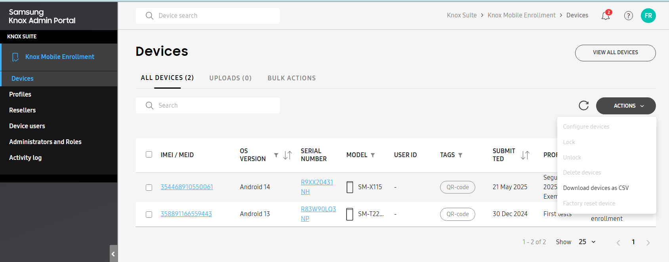The image size is (669, 262).
Task: Open the FR user avatar menu
Action: click(x=648, y=15)
